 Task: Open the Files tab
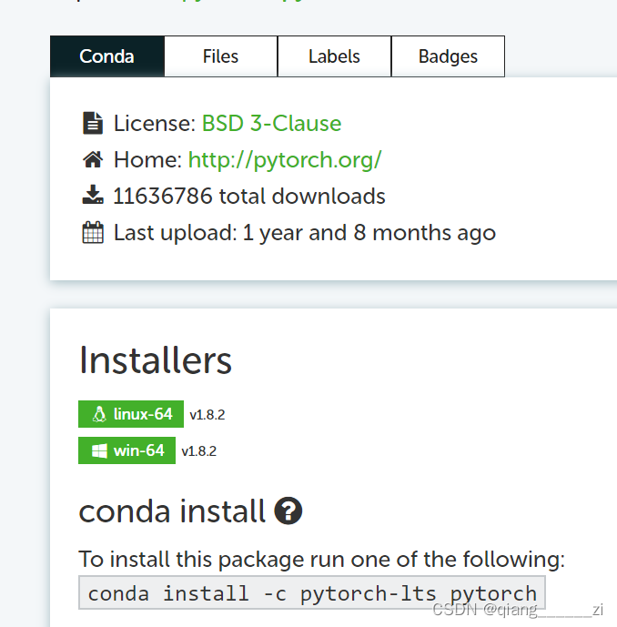pyautogui.click(x=221, y=56)
